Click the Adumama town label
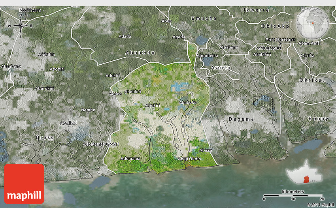The image size is (336, 208). pyautogui.click(x=130, y=158)
